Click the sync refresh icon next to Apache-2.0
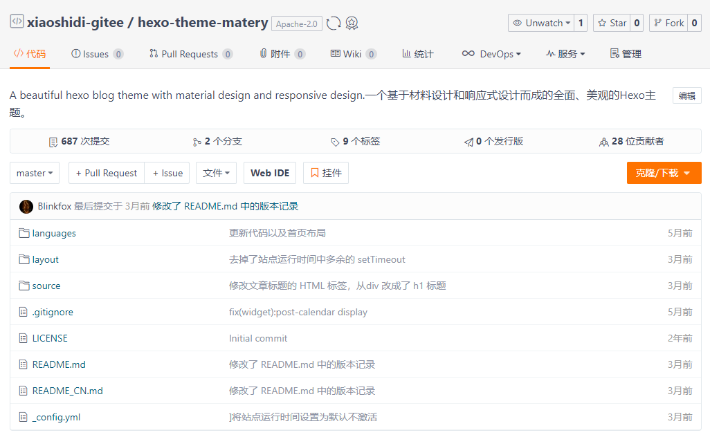This screenshot has width=710, height=437. pos(334,23)
